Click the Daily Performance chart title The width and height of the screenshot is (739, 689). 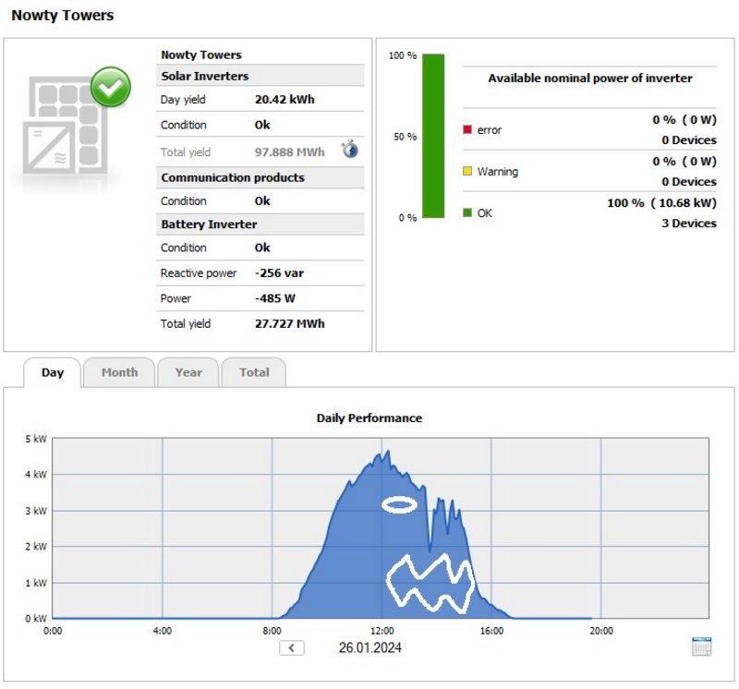[369, 418]
